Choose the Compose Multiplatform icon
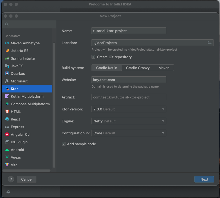The height and width of the screenshot is (198, 220). tap(7, 104)
